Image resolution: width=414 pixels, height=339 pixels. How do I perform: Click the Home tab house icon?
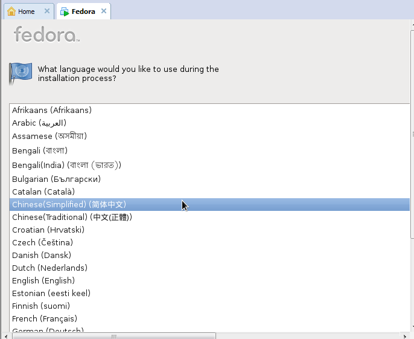(x=11, y=11)
